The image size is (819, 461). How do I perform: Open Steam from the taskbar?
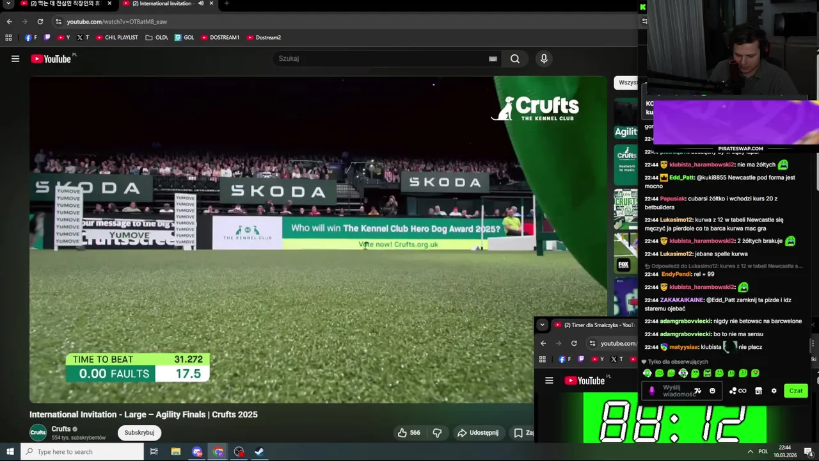(259, 452)
